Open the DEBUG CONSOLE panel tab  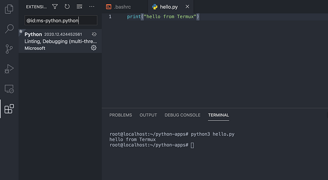coord(182,115)
